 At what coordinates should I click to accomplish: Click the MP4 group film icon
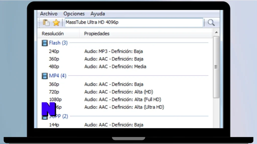tap(45, 76)
